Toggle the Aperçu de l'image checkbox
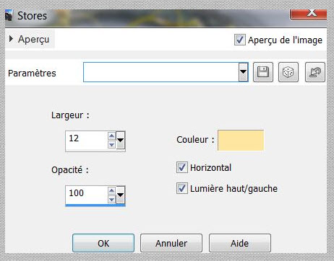This screenshot has height=261, width=334. pyautogui.click(x=240, y=40)
